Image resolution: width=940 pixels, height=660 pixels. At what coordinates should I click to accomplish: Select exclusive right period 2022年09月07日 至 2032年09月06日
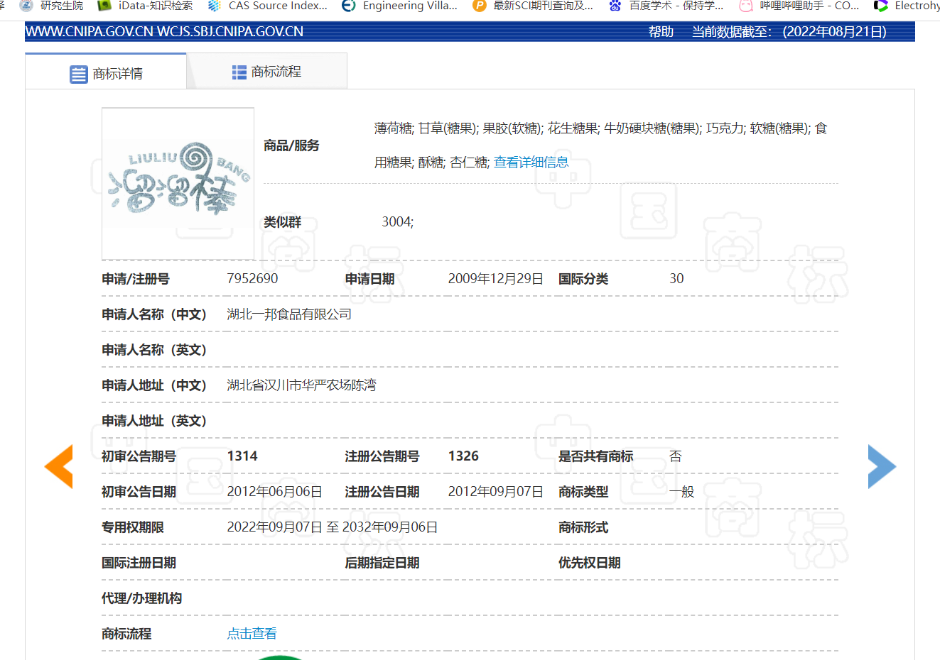(x=333, y=527)
